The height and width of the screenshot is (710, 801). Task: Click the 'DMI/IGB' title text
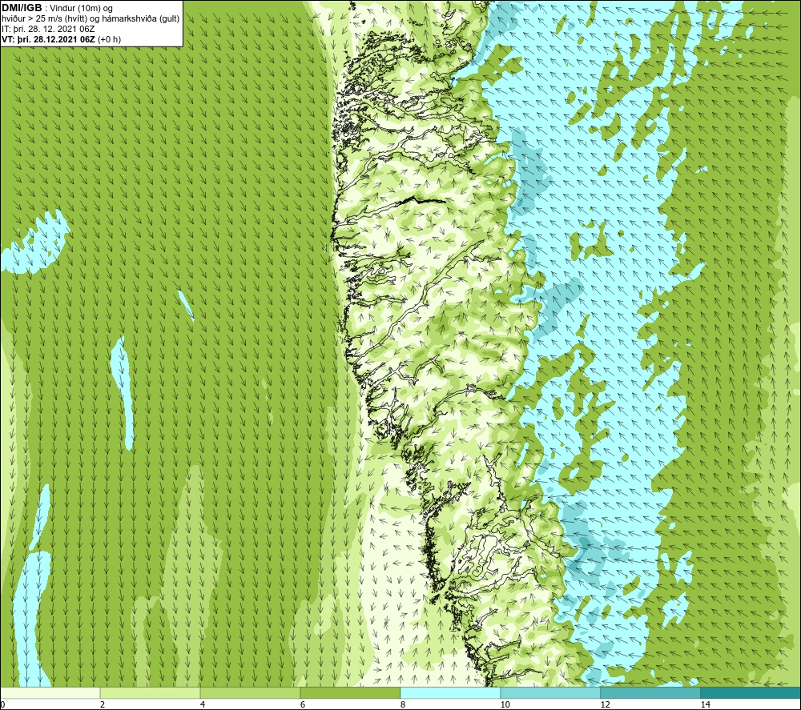(22, 8)
